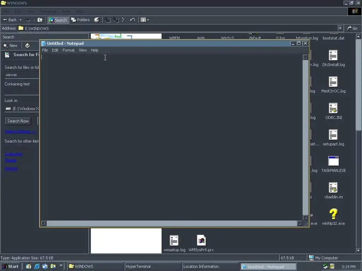
Task: Click Notepad's title bar application icon
Action: point(43,43)
